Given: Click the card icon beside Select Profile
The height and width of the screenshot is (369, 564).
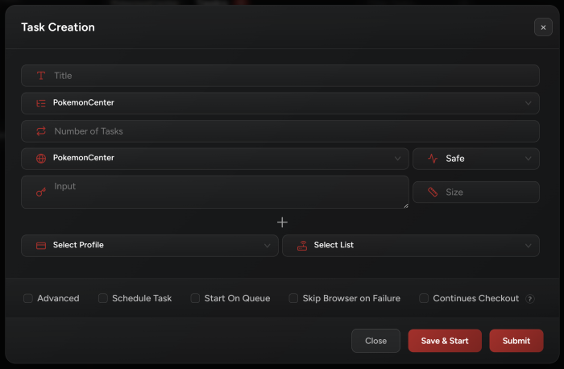Looking at the screenshot, I should [41, 246].
